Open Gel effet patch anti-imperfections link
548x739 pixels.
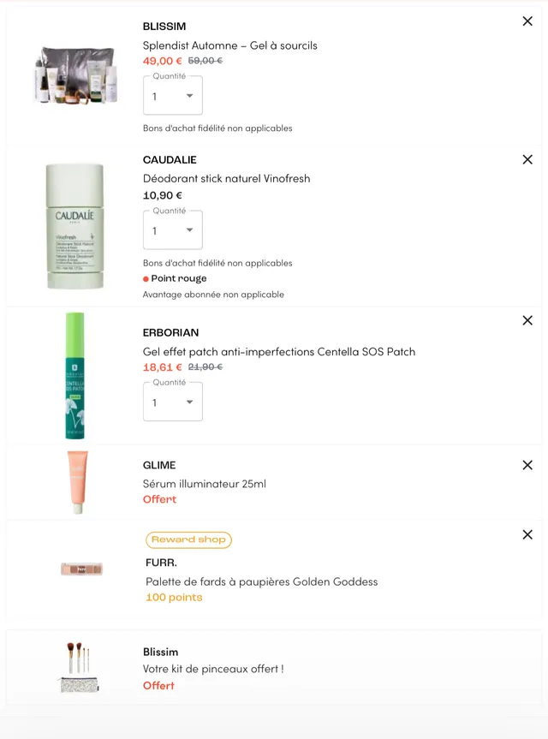(x=278, y=352)
